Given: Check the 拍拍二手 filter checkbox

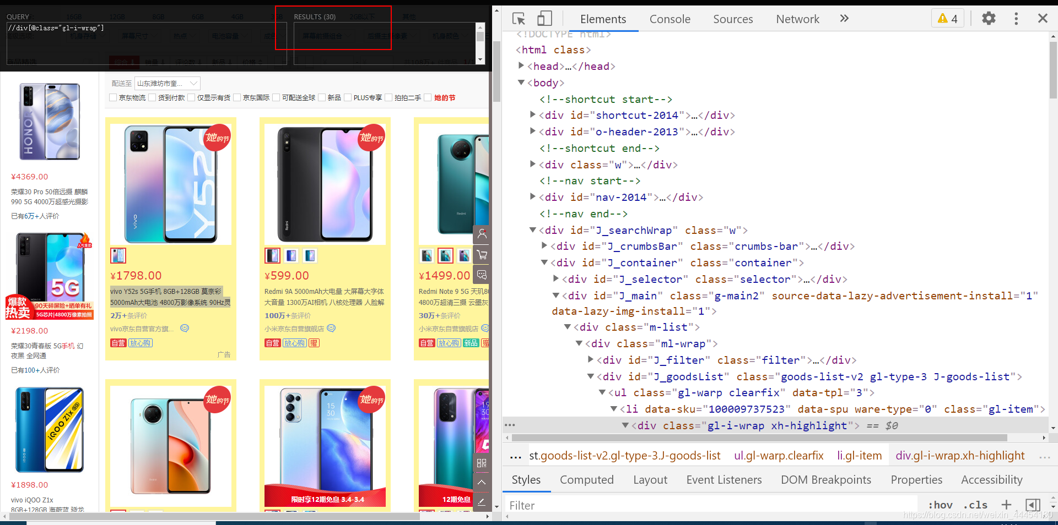Looking at the screenshot, I should [388, 98].
